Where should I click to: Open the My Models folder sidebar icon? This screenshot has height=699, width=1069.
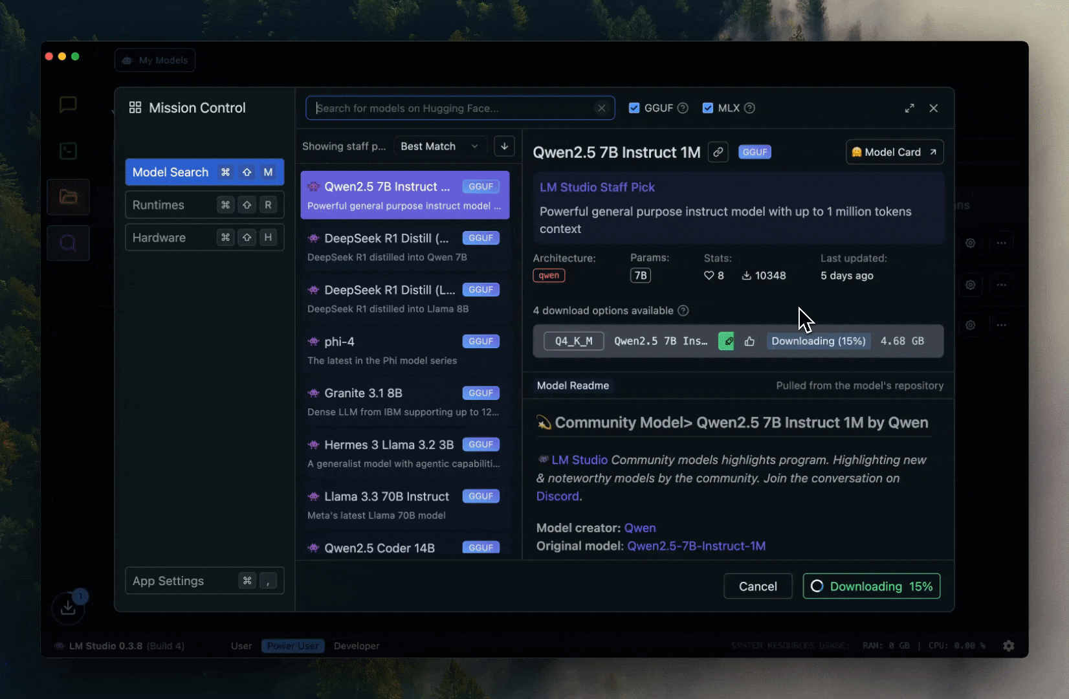tap(68, 197)
